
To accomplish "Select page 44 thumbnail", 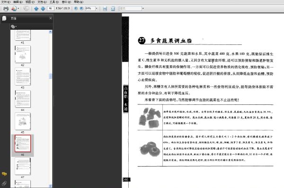I will point(23,99).
